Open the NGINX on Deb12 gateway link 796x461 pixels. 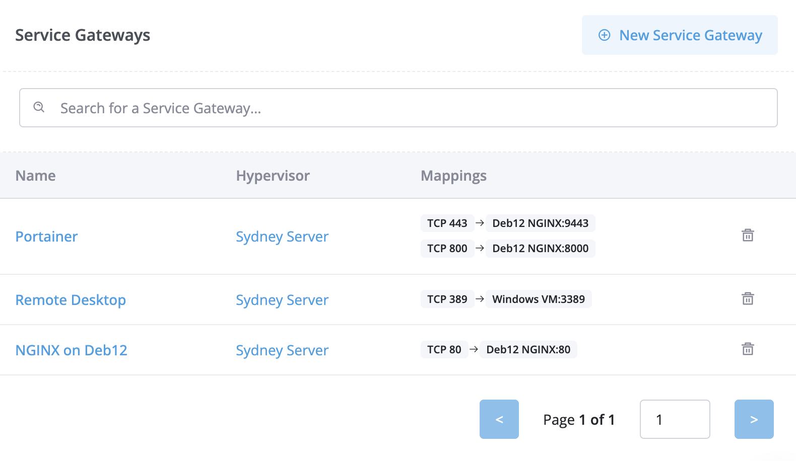71,350
